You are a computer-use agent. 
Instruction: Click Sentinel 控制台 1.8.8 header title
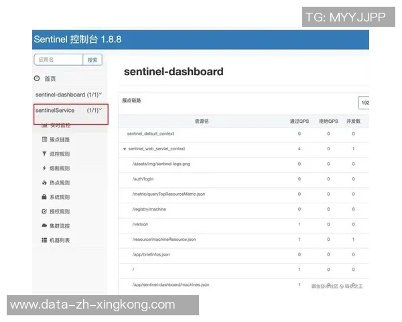coord(78,40)
